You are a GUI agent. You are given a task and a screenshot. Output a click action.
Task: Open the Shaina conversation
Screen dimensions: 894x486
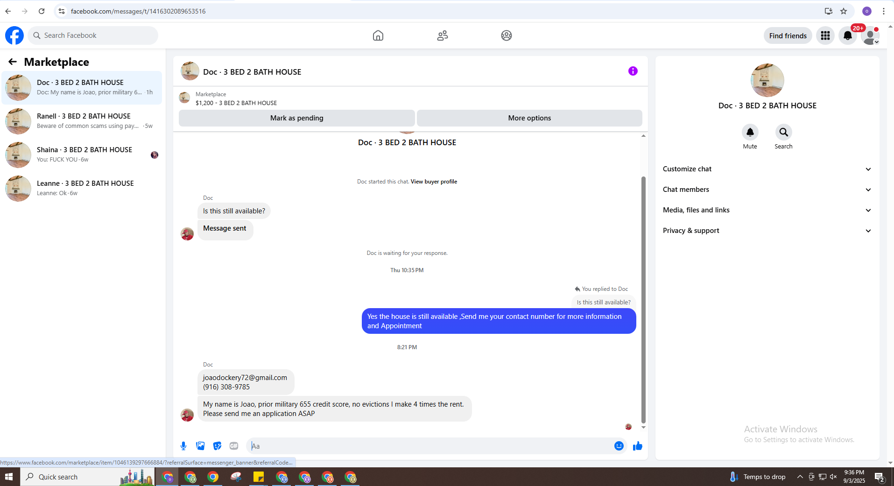82,155
